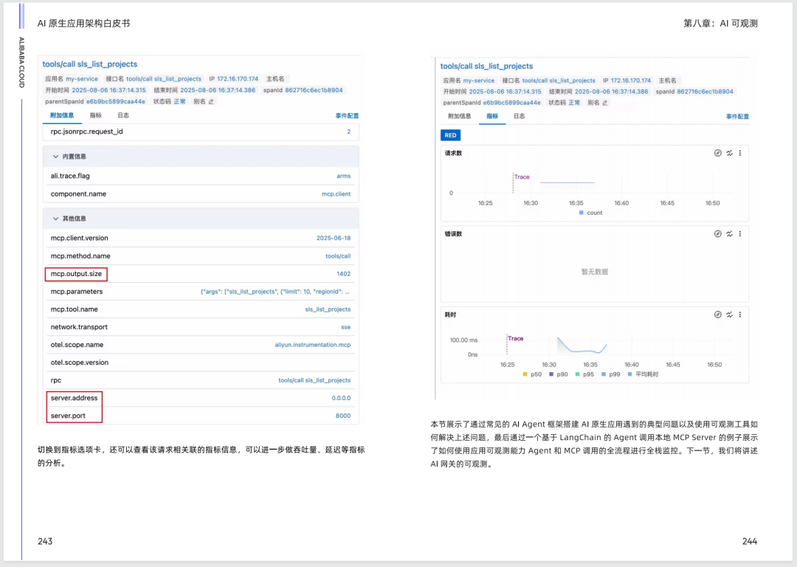This screenshot has width=797, height=567.
Task: Open 事件配置 link on page 244
Action: (737, 117)
